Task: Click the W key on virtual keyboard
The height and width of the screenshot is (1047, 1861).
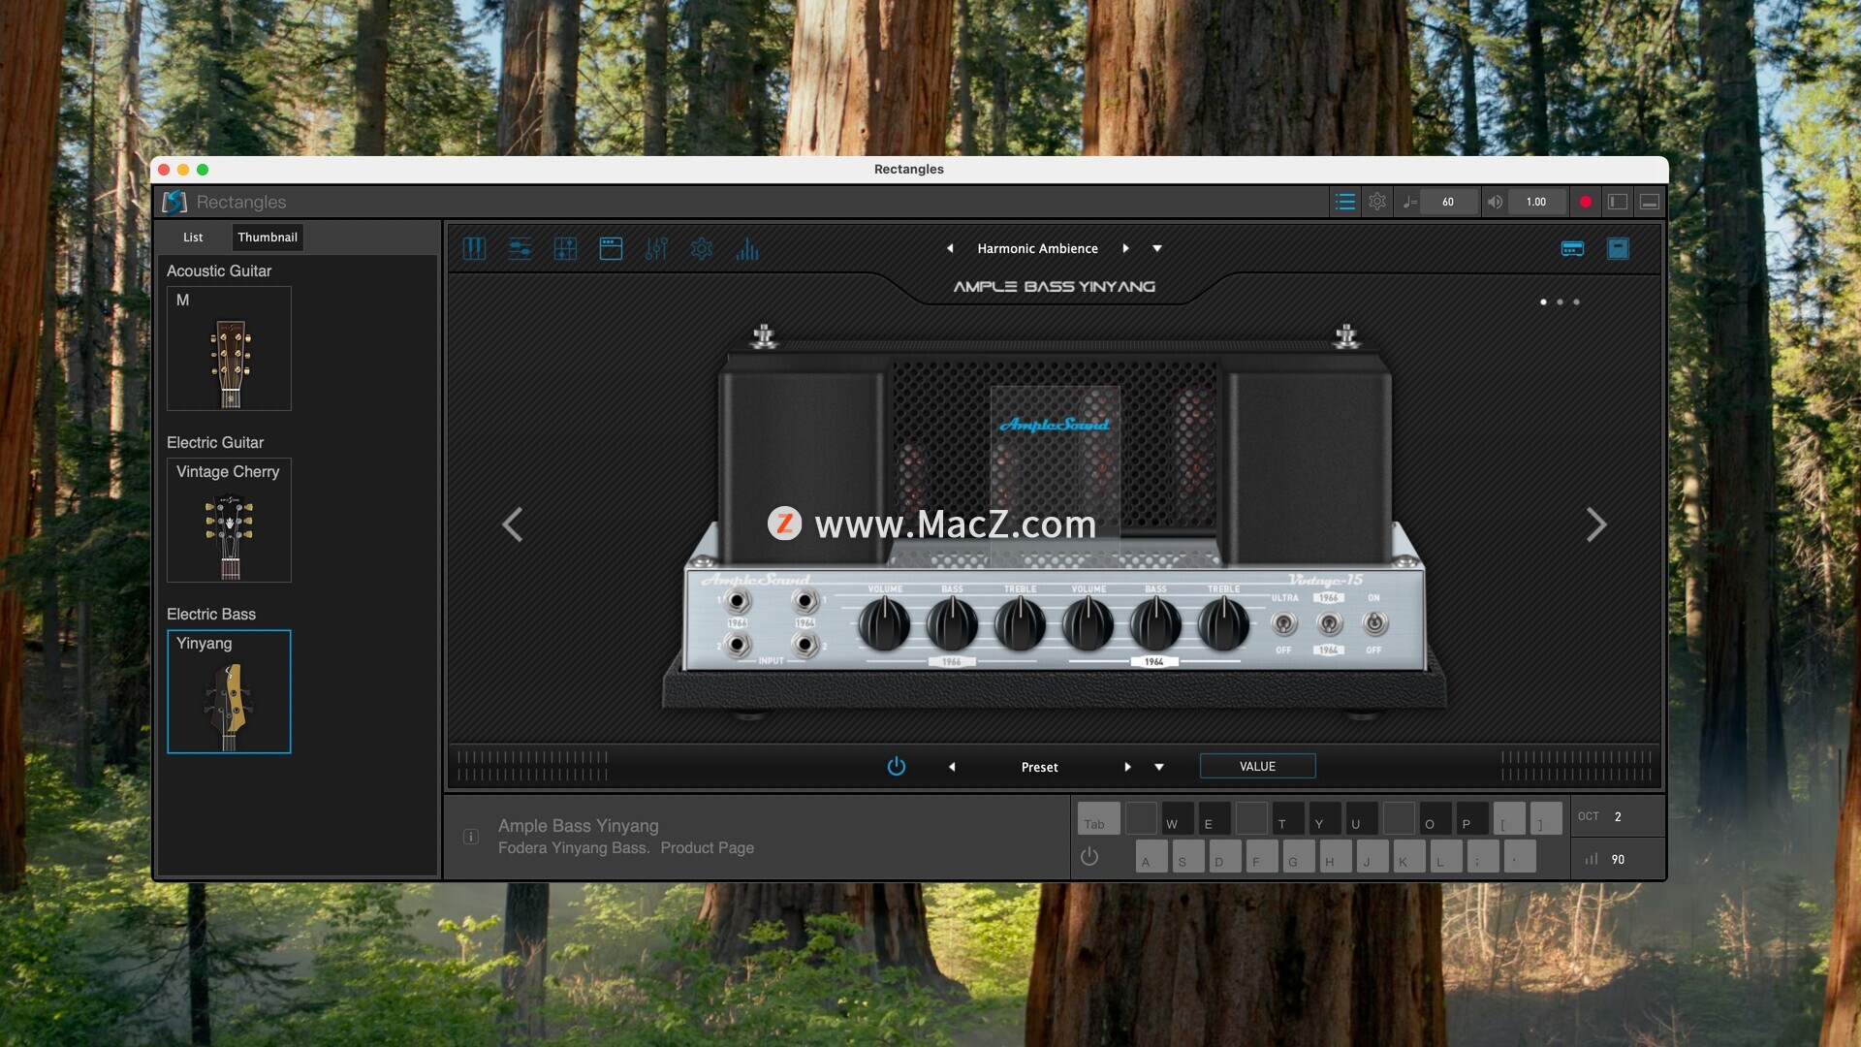Action: pyautogui.click(x=1178, y=818)
